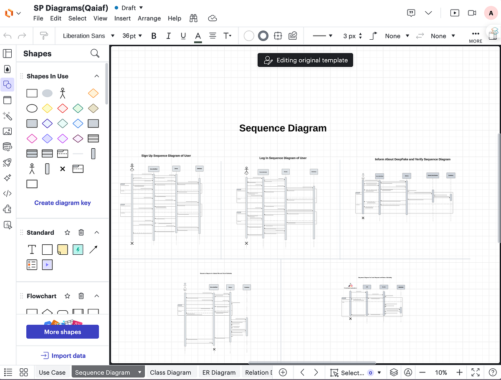
Task: Click the zoom-in plus control
Action: tap(459, 372)
